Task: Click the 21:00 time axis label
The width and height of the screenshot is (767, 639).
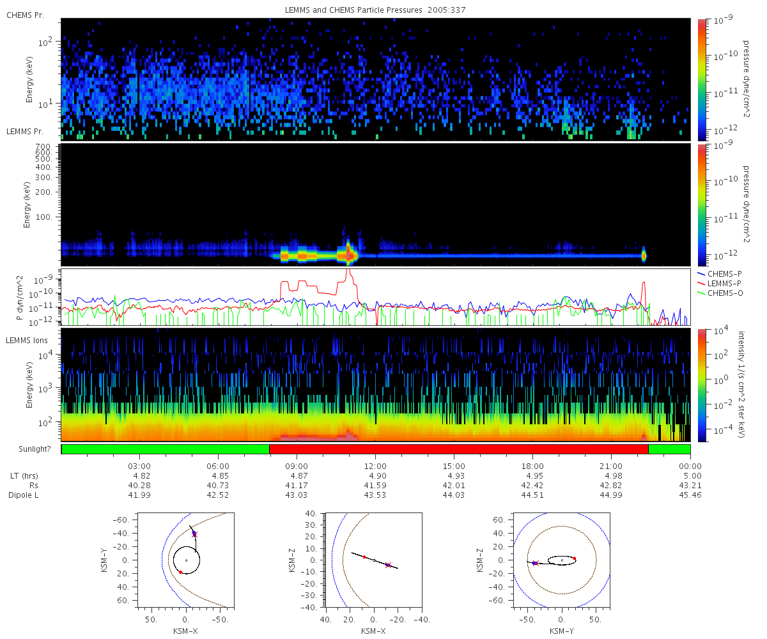Action: (612, 466)
